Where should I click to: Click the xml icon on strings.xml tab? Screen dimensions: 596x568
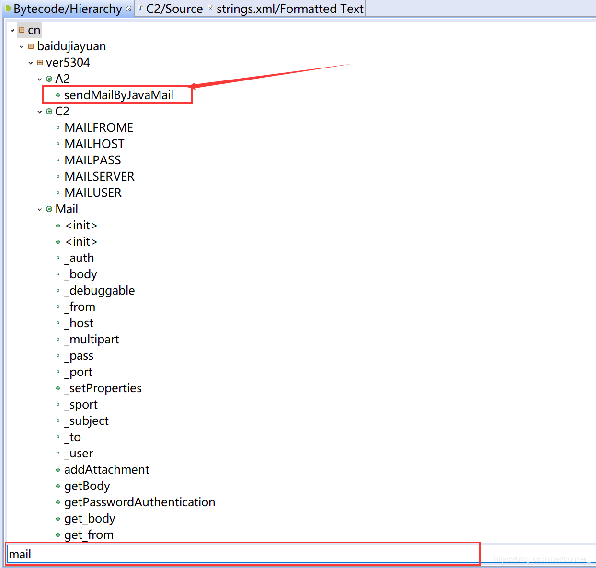pyautogui.click(x=210, y=8)
